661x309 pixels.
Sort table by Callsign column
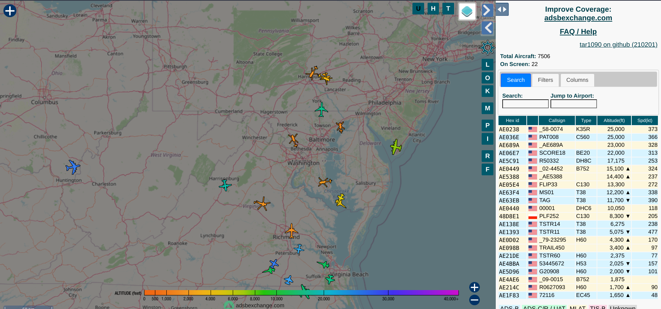tap(557, 121)
